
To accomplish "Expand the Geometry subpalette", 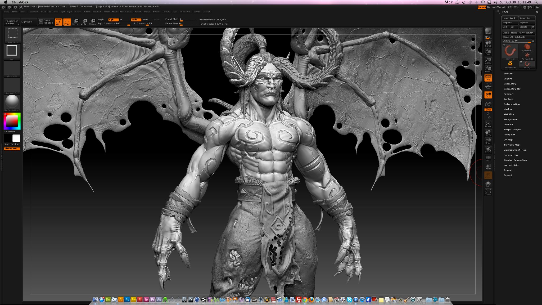I will (510, 84).
